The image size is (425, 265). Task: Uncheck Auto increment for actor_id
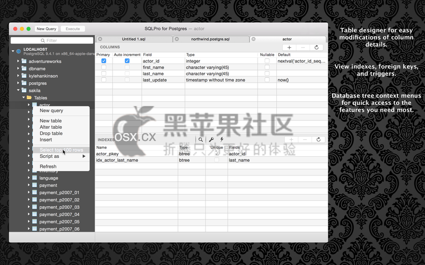(127, 61)
